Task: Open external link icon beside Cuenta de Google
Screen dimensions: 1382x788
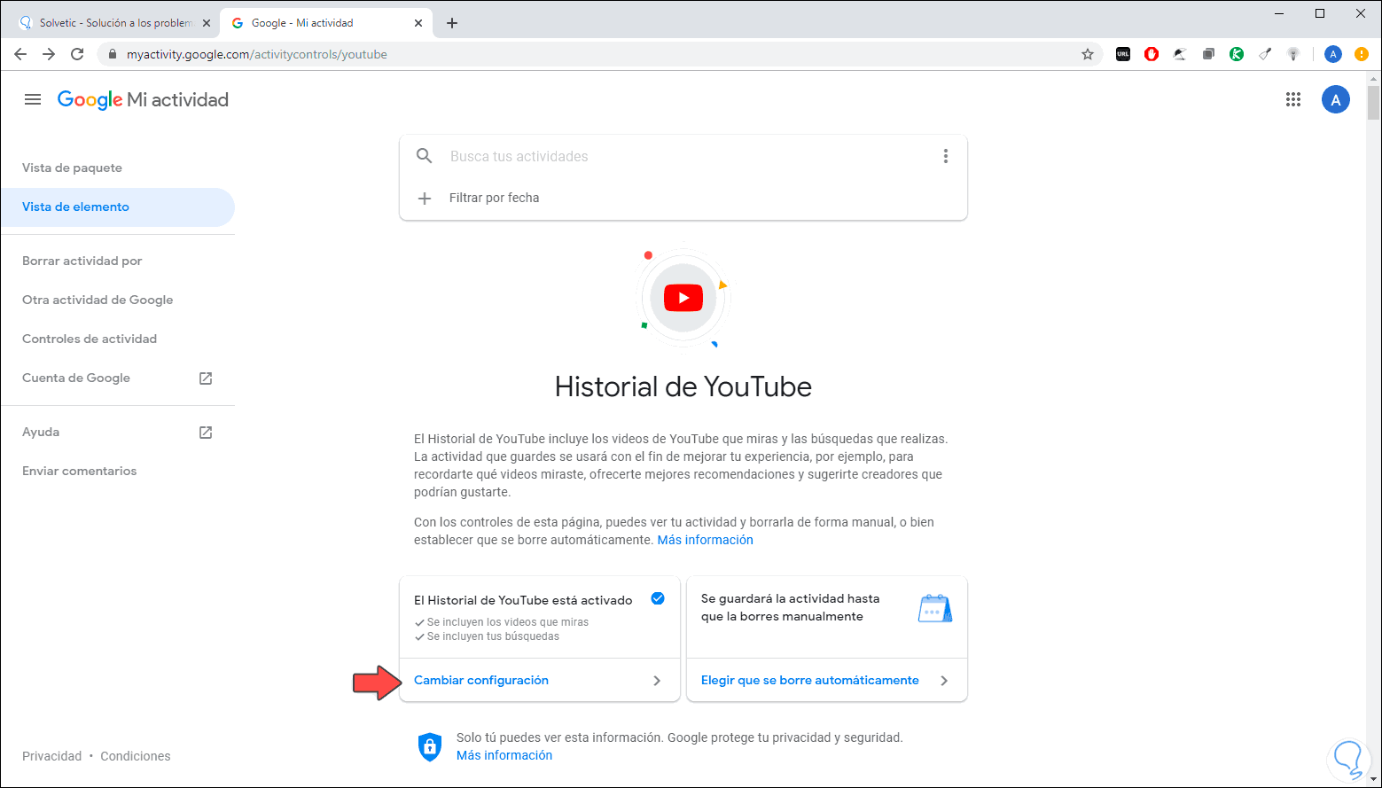Action: (x=206, y=378)
